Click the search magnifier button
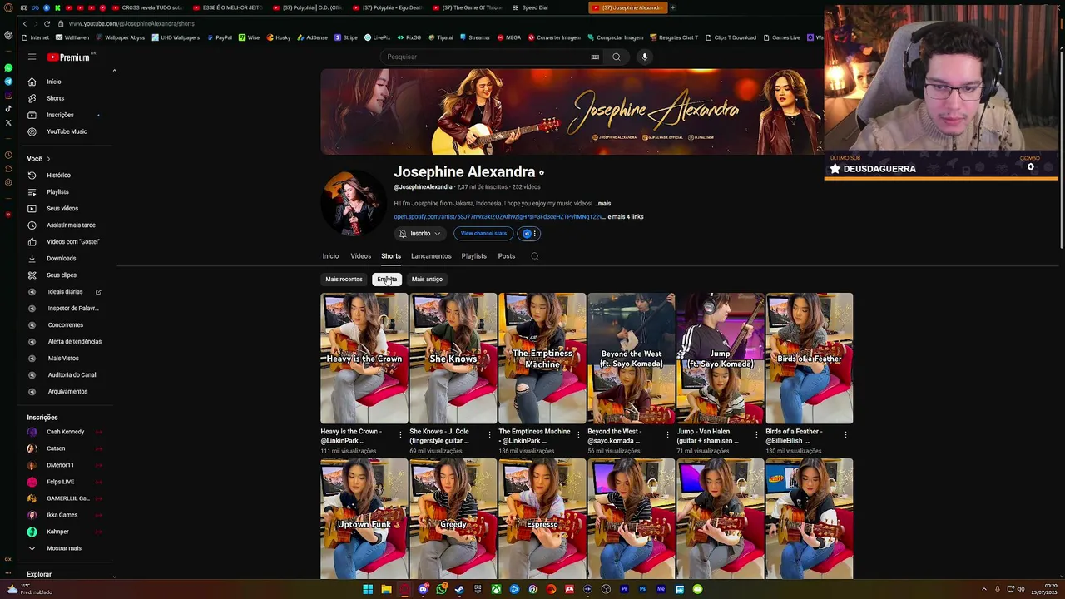This screenshot has width=1065, height=599. (617, 57)
